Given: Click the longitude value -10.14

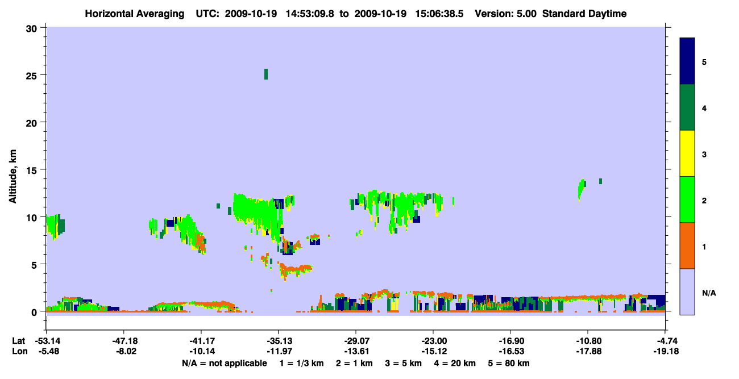Looking at the screenshot, I should pyautogui.click(x=201, y=351).
